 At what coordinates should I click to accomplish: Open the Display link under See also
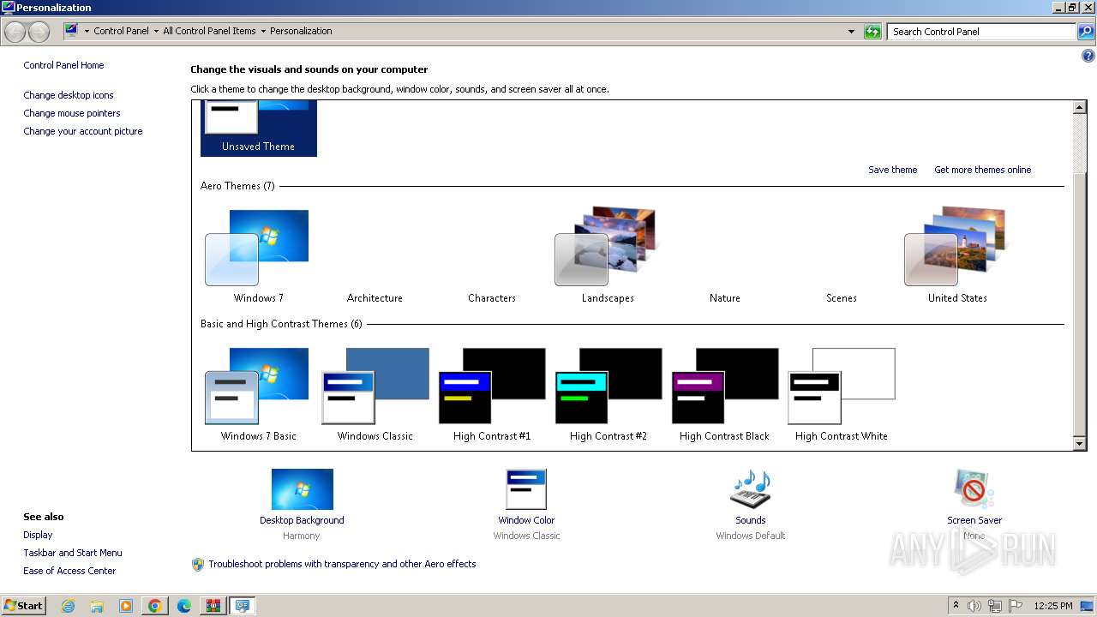click(38, 535)
